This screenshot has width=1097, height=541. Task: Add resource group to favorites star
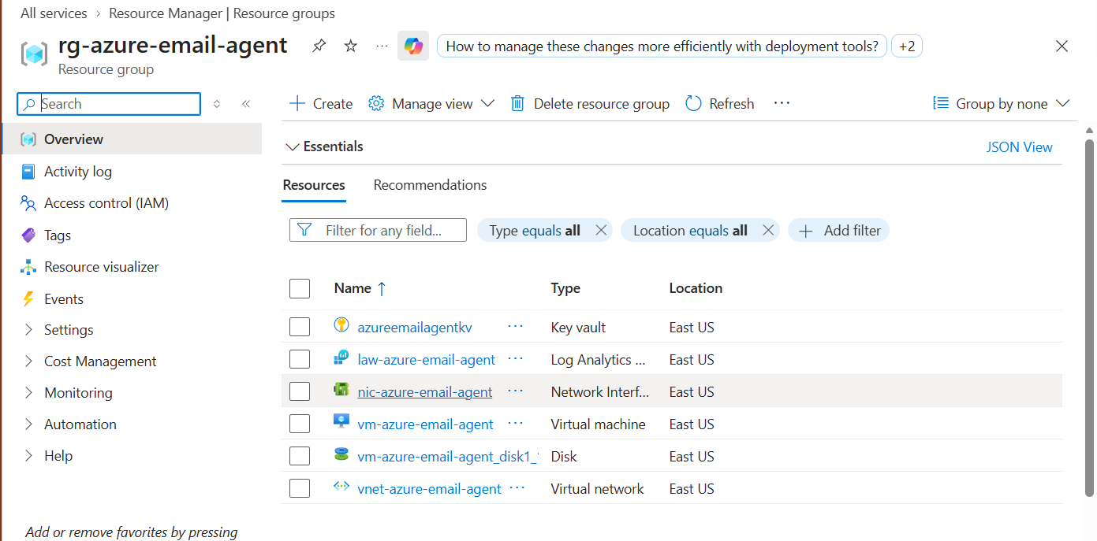tap(349, 46)
